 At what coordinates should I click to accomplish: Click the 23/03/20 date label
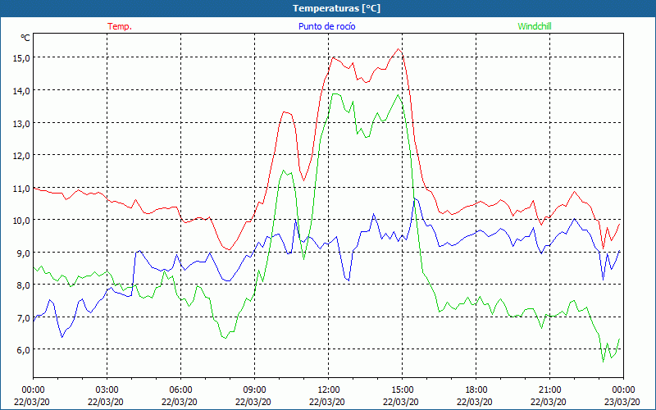[622, 402]
